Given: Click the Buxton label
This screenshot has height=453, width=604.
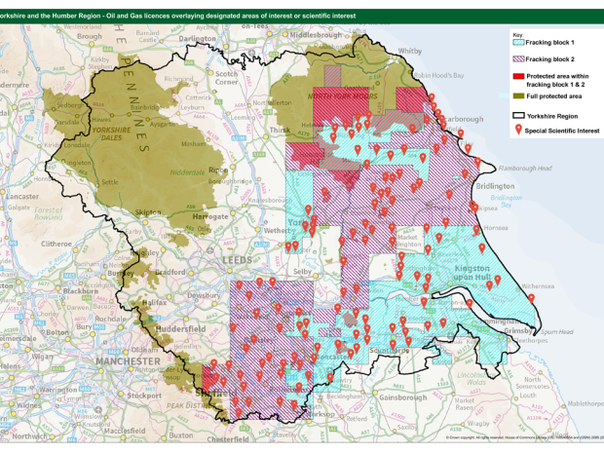Looking at the screenshot, I should pyautogui.click(x=181, y=435).
